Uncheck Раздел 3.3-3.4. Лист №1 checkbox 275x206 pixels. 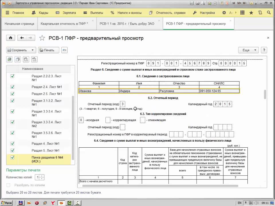tap(12, 111)
